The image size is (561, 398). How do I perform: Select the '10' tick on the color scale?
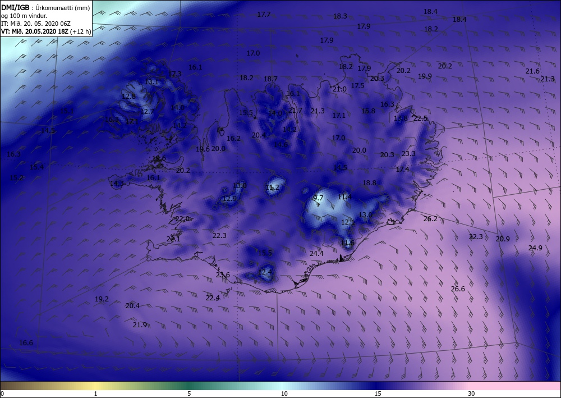tap(284, 394)
